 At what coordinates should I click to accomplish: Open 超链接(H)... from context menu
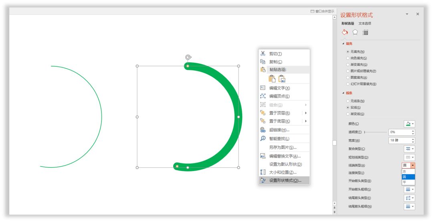point(284,130)
